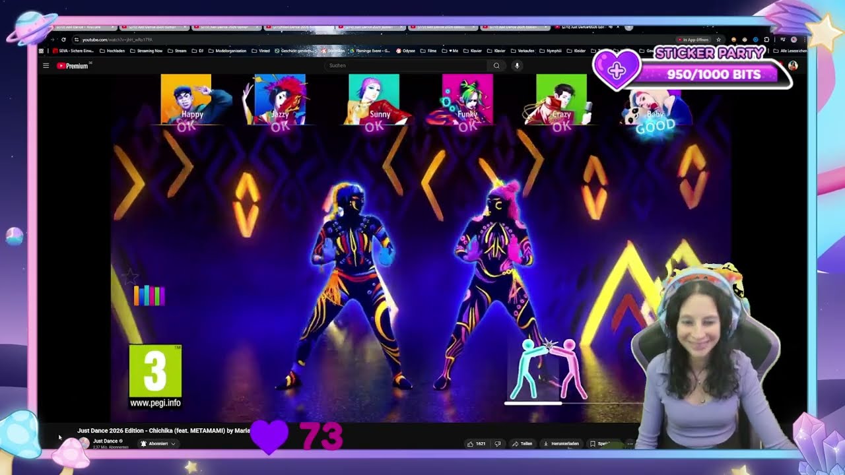Switch to the fourth browser tab
845x475 pixels.
pos(298,28)
